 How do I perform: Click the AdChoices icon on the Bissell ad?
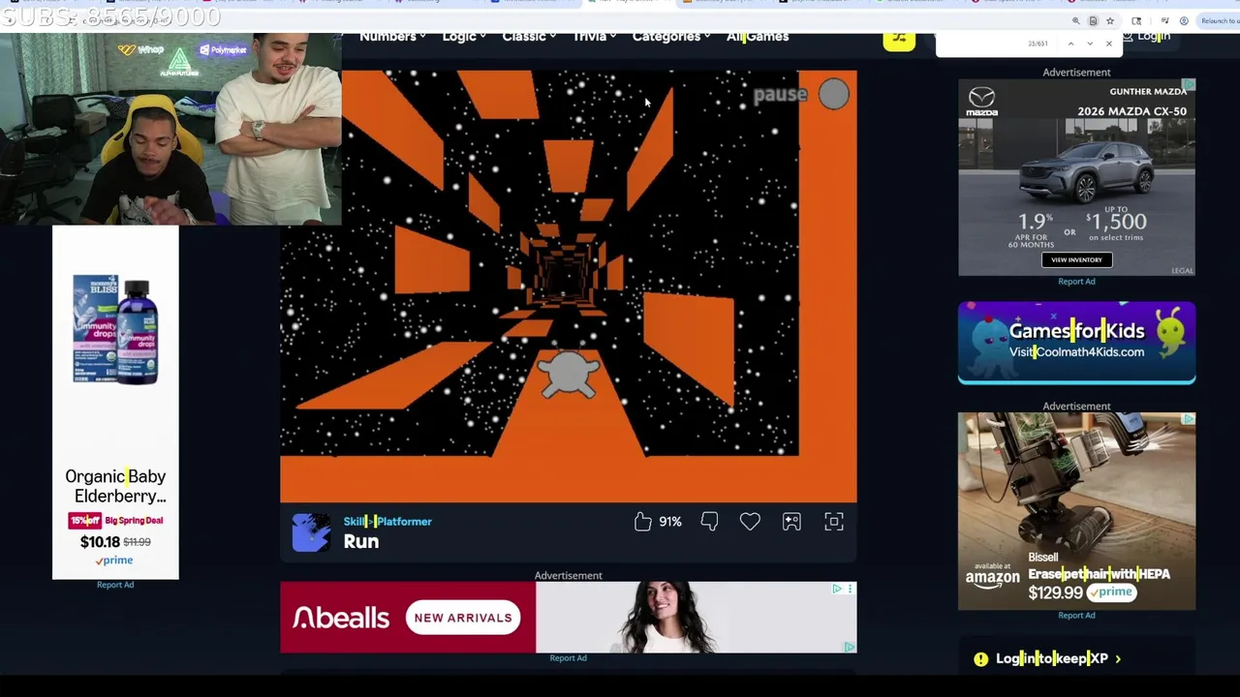coord(1189,419)
